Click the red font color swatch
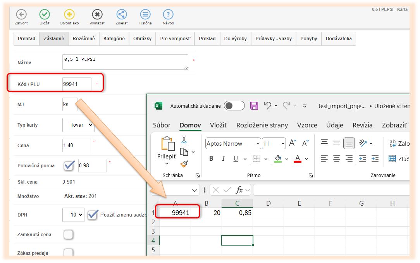 (x=298, y=158)
